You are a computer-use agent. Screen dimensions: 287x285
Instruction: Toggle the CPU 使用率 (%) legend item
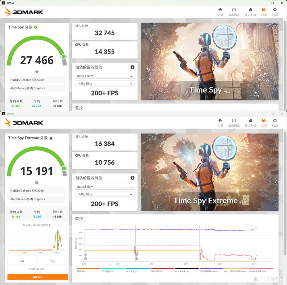point(187,270)
